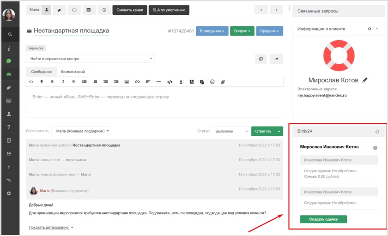Open the emoji picker
This screenshot has width=388, height=236.
[212, 82]
